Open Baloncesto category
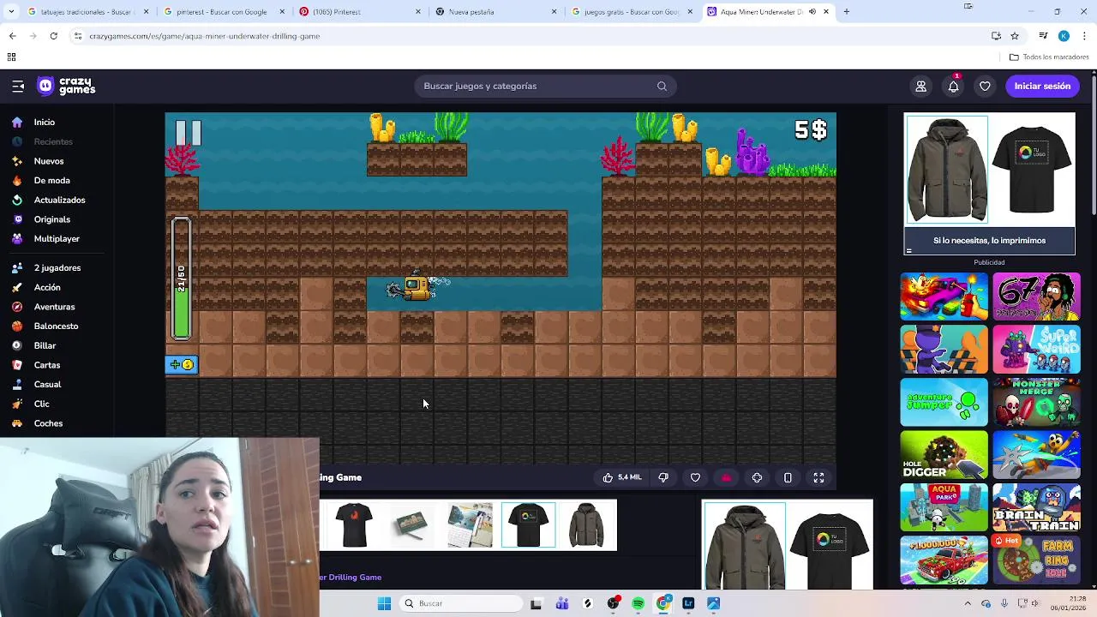1097x617 pixels. coord(56,326)
